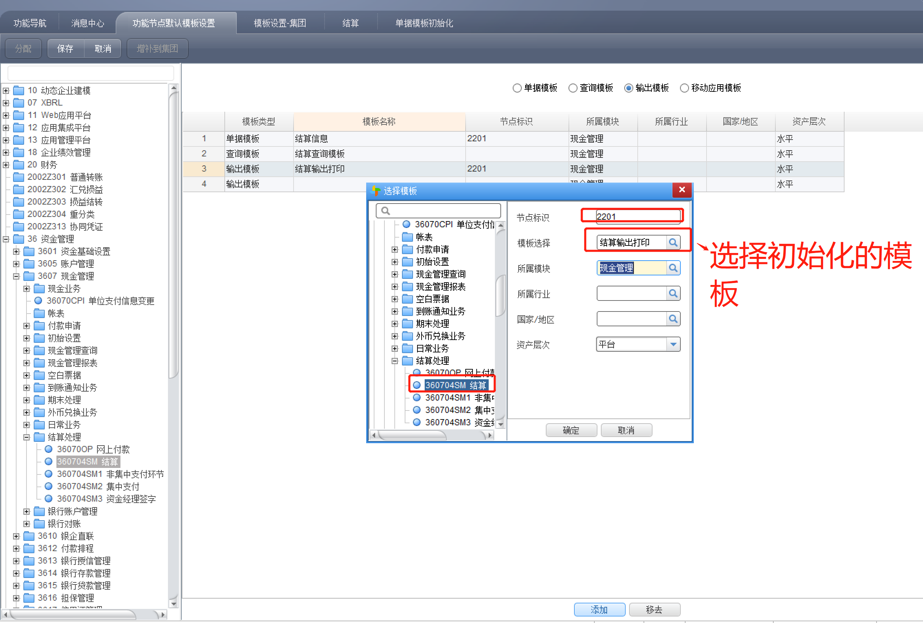Switch to the 消息中心 tab

click(x=87, y=23)
